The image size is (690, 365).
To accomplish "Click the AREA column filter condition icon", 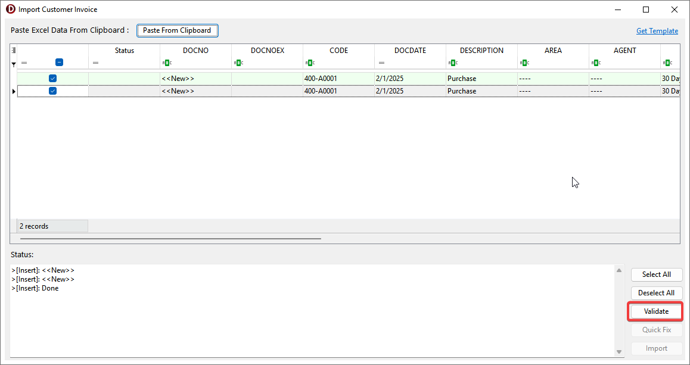I will click(523, 63).
